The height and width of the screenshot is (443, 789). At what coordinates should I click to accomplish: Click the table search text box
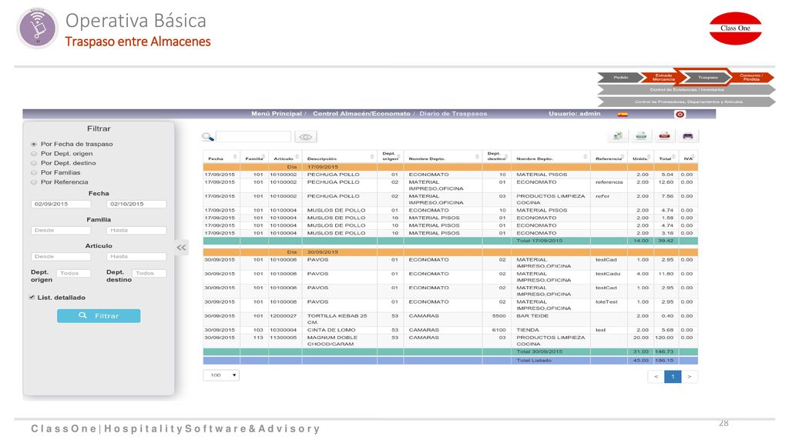(x=253, y=137)
